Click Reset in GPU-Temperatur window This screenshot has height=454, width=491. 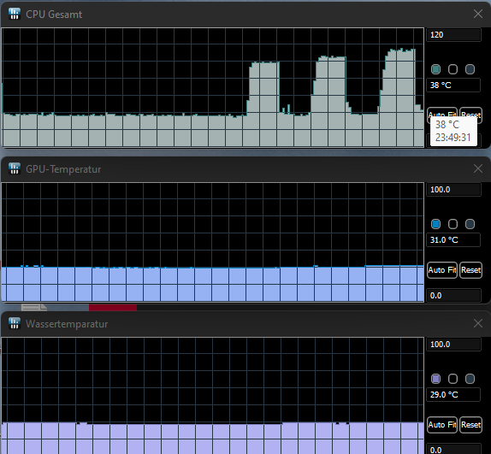click(x=470, y=270)
